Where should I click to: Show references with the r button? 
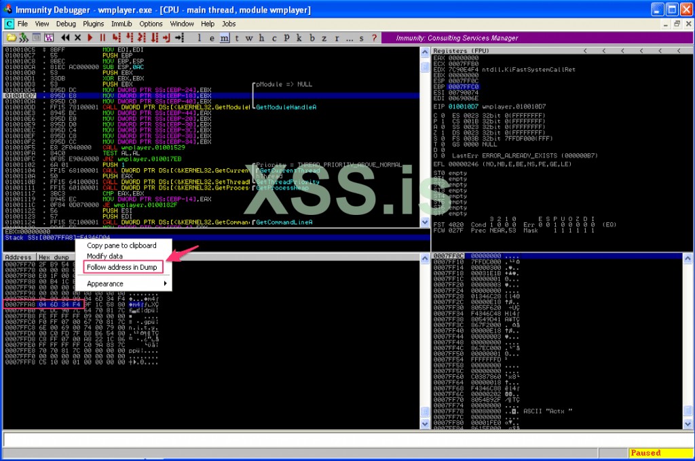pos(337,38)
